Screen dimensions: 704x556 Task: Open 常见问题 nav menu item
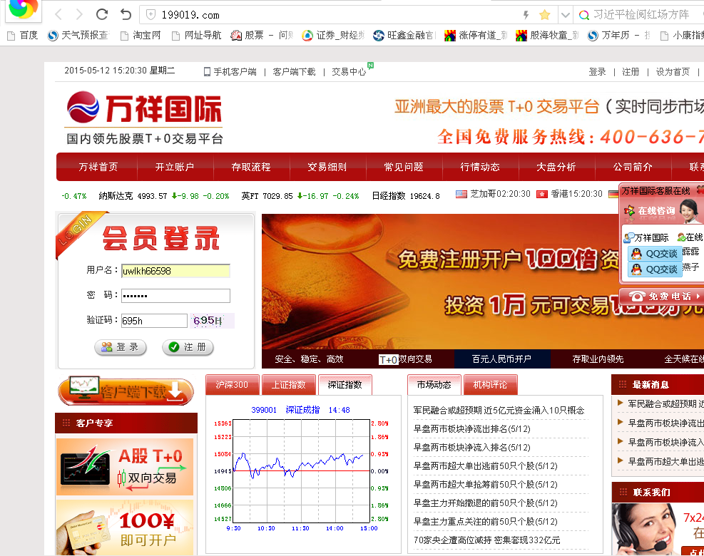(x=404, y=167)
